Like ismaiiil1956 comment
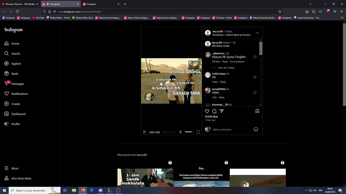This screenshot has height=194, width=346. pyautogui.click(x=255, y=93)
